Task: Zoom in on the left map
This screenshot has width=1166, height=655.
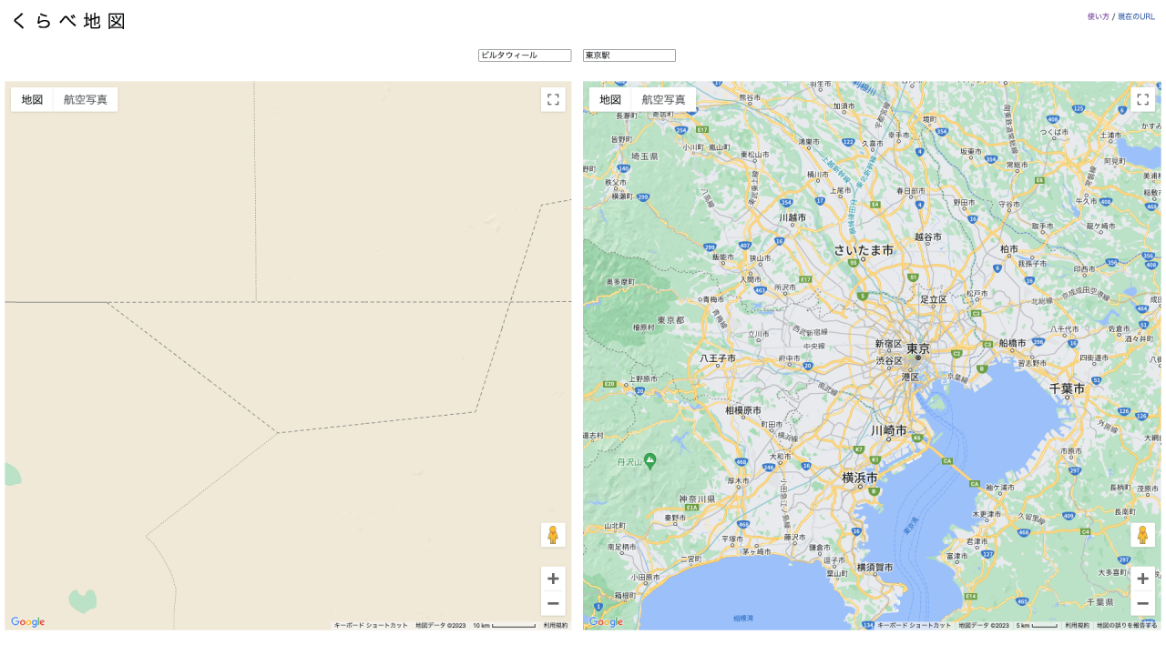Action: pyautogui.click(x=553, y=579)
